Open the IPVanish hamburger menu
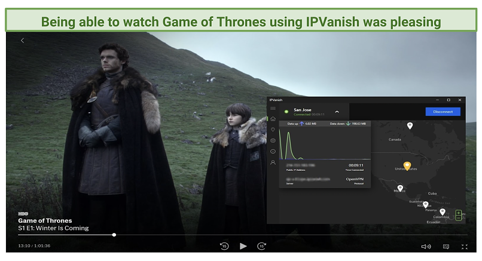 (273, 108)
